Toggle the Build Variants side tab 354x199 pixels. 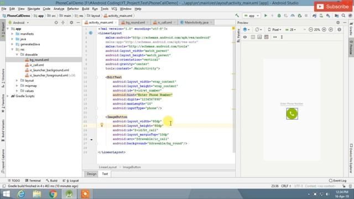pos(3,130)
